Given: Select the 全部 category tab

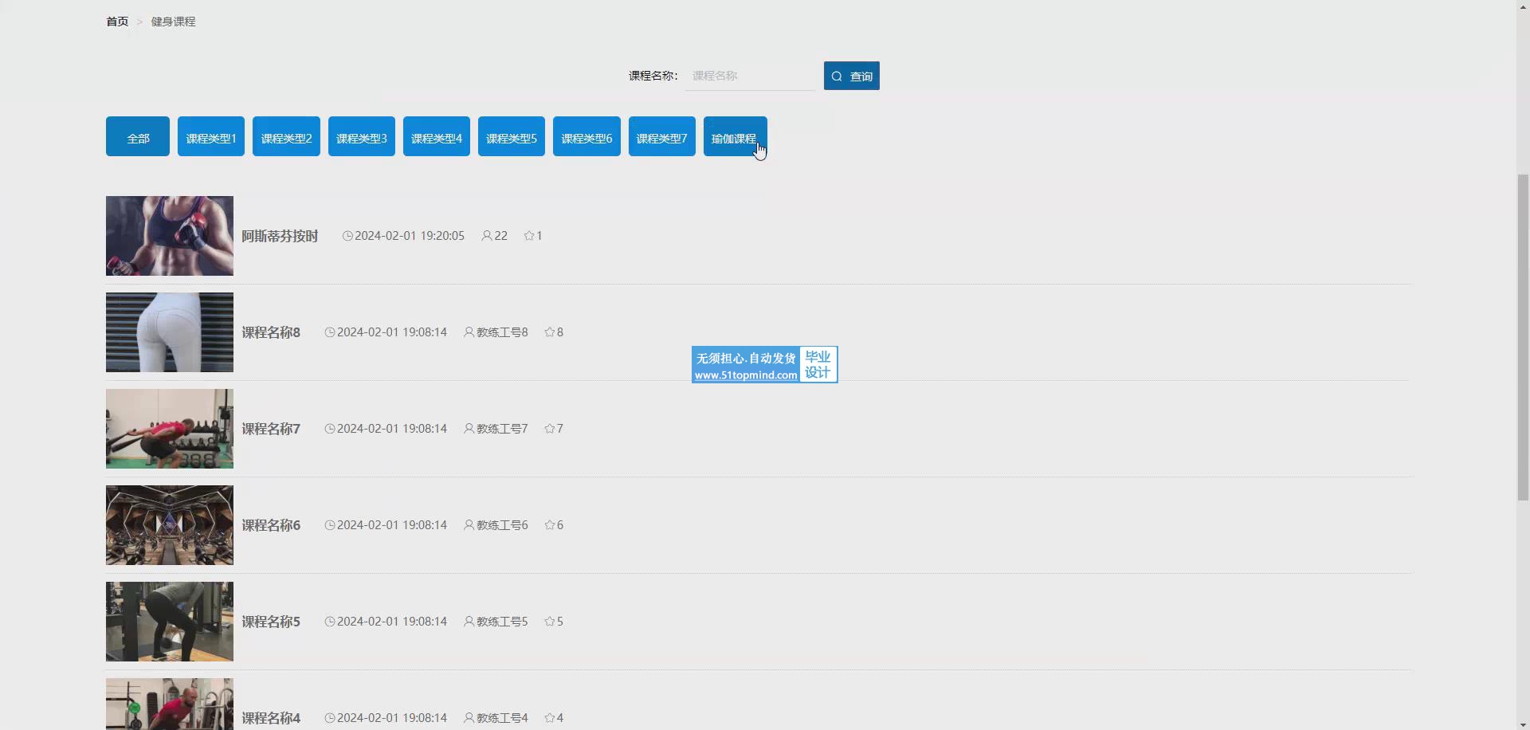Looking at the screenshot, I should pos(138,136).
